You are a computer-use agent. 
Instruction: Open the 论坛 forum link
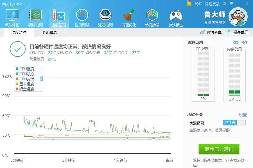click(x=199, y=4)
